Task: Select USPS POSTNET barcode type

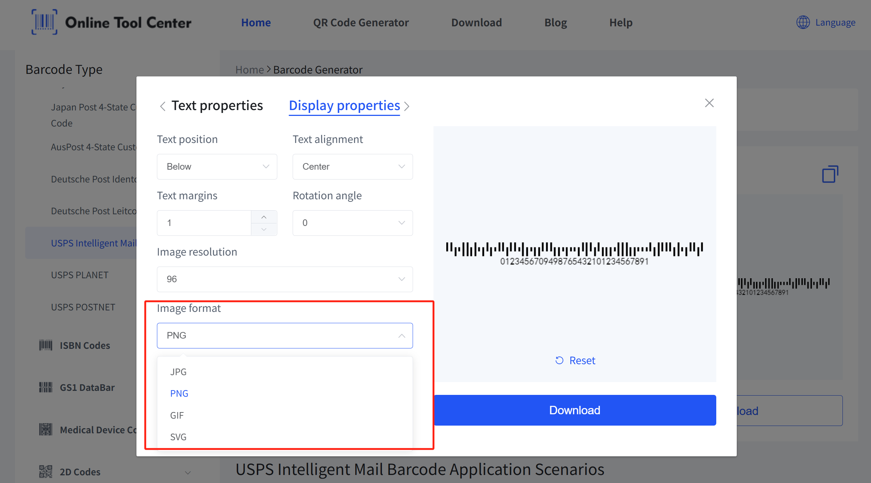Action: click(83, 307)
